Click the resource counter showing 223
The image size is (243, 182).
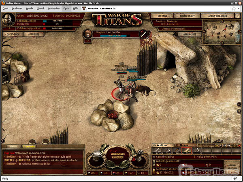[x=93, y=173]
